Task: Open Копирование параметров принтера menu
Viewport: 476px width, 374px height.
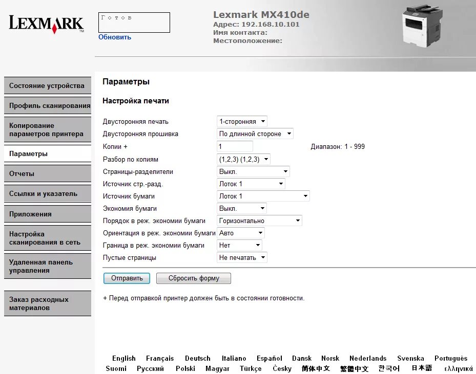Action: click(48, 130)
